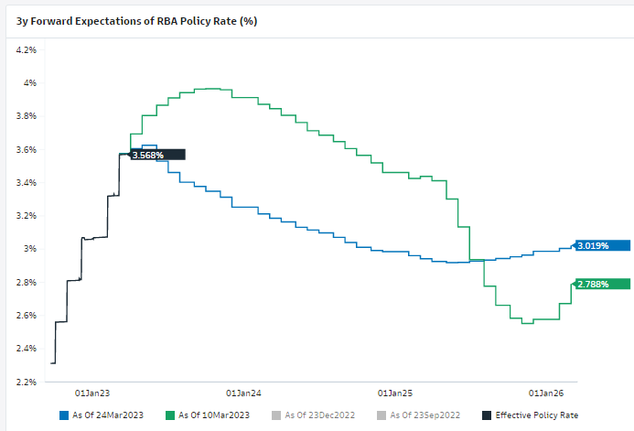Click the green 10Mar2023 legend swatch
The height and width of the screenshot is (431, 634).
click(171, 415)
